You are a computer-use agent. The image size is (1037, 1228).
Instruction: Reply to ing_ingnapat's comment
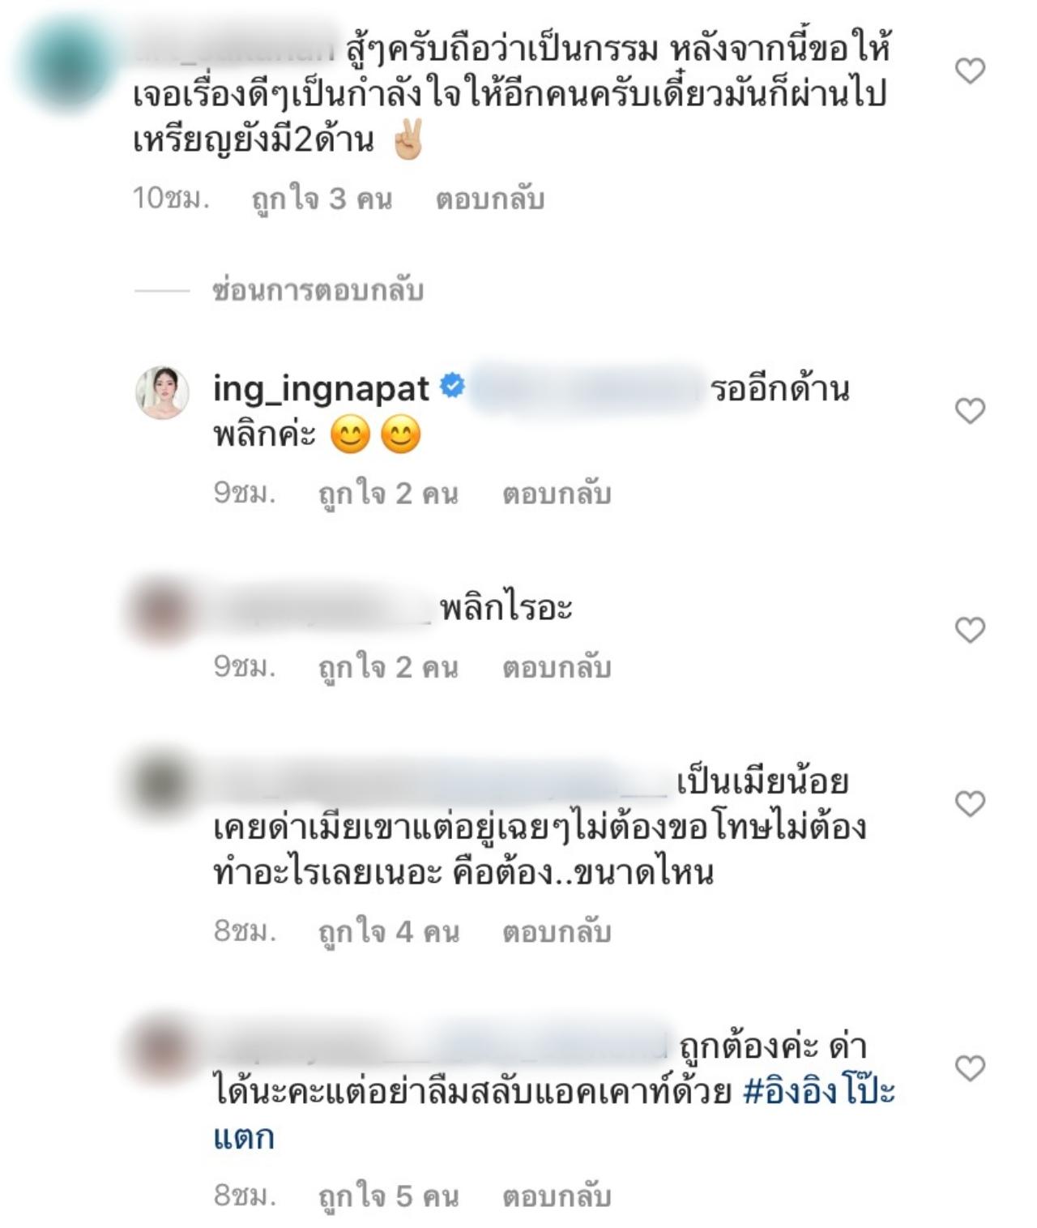coord(557,494)
